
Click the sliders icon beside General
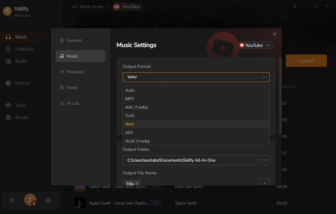(62, 40)
